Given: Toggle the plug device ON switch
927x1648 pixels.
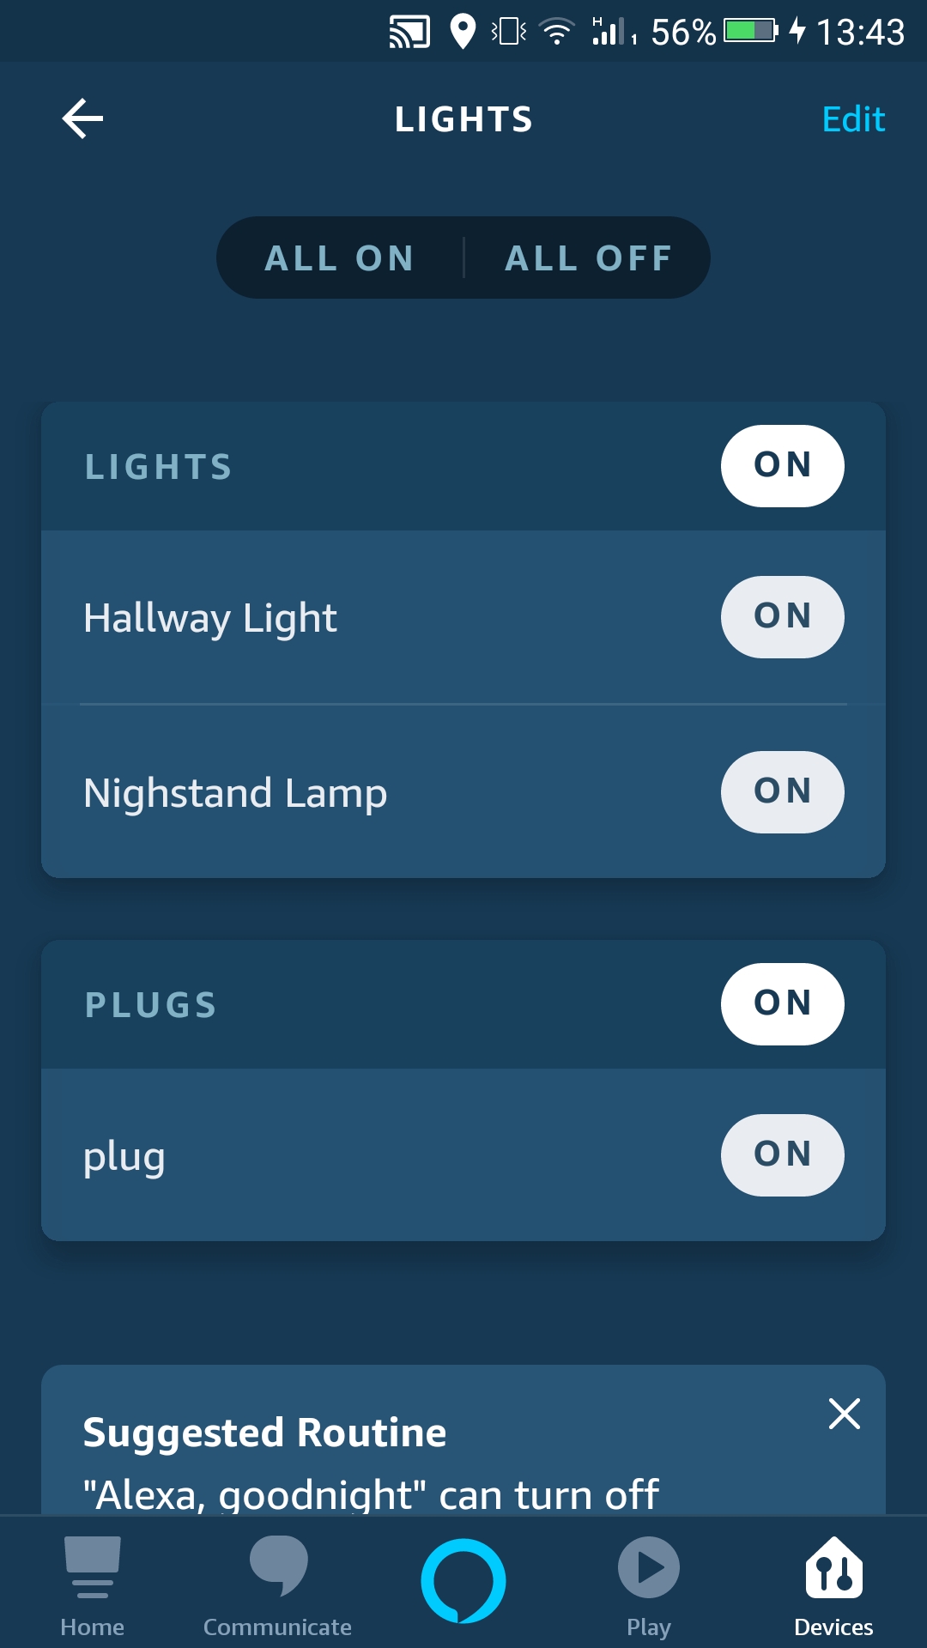Looking at the screenshot, I should coord(783,1155).
